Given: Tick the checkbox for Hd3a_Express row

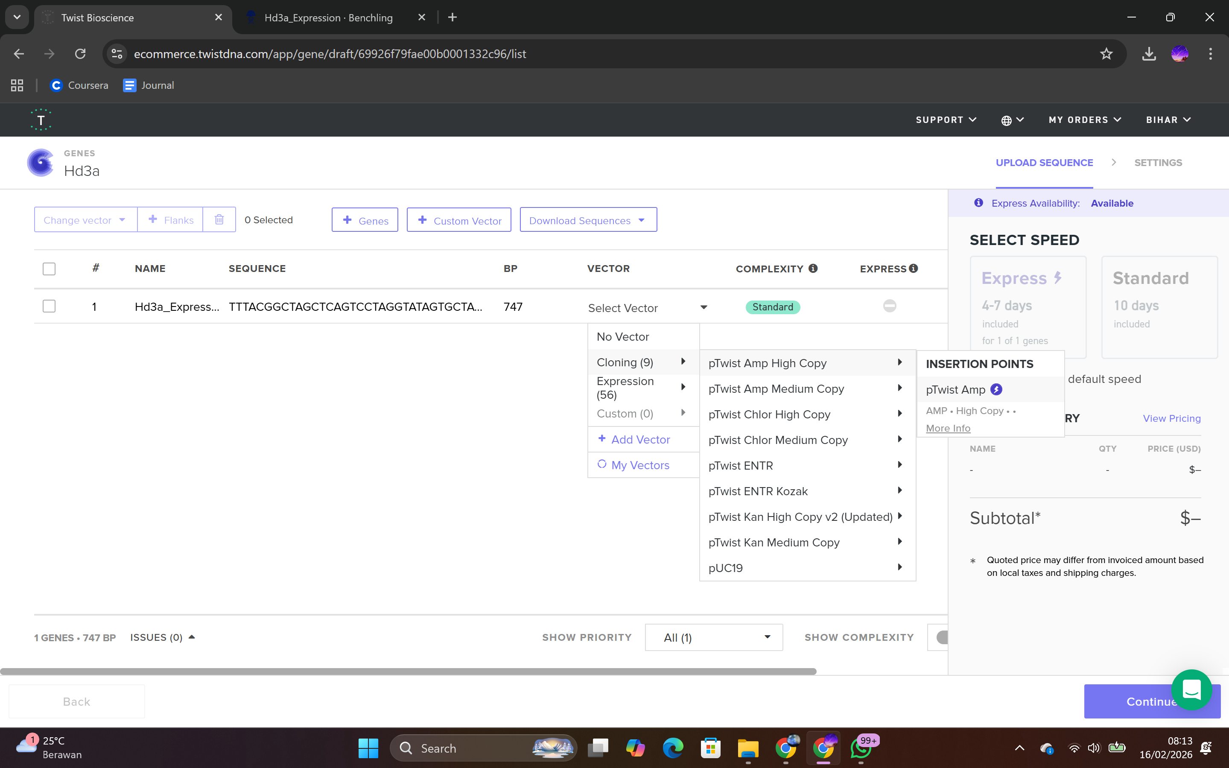Looking at the screenshot, I should pyautogui.click(x=49, y=306).
